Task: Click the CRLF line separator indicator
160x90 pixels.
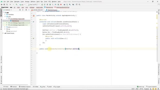Action: (137, 89)
